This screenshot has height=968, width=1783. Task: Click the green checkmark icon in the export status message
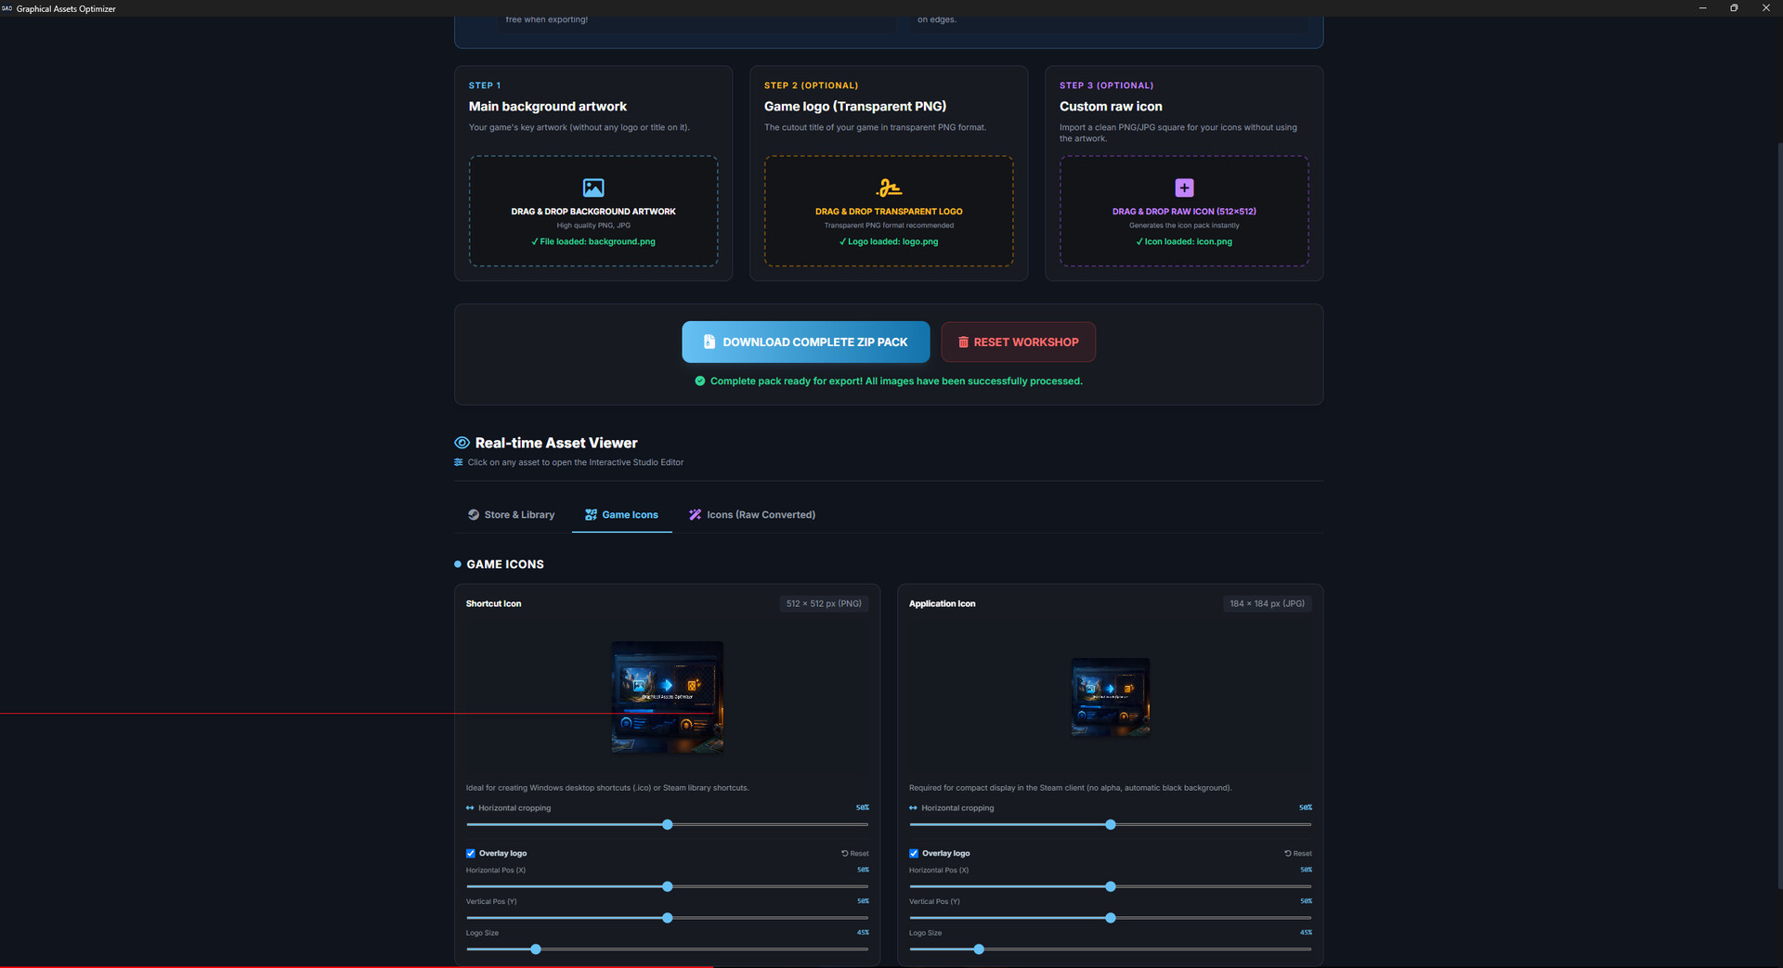[700, 381]
